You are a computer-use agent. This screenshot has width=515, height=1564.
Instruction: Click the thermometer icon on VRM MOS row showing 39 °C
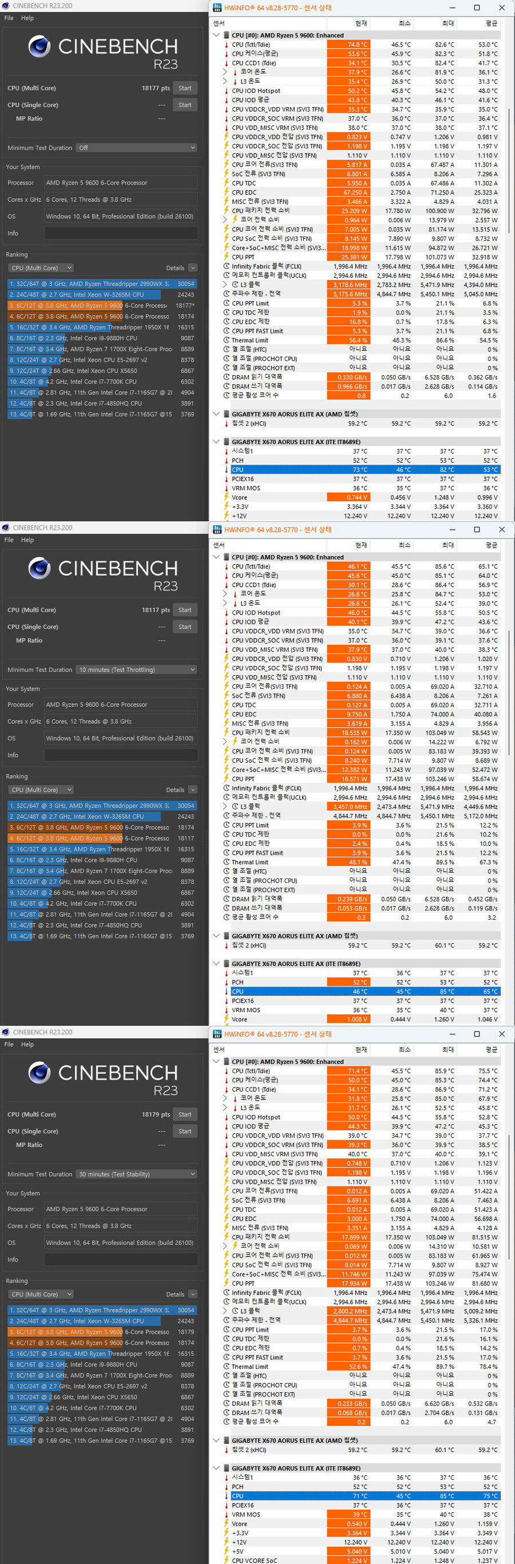tap(226, 1515)
